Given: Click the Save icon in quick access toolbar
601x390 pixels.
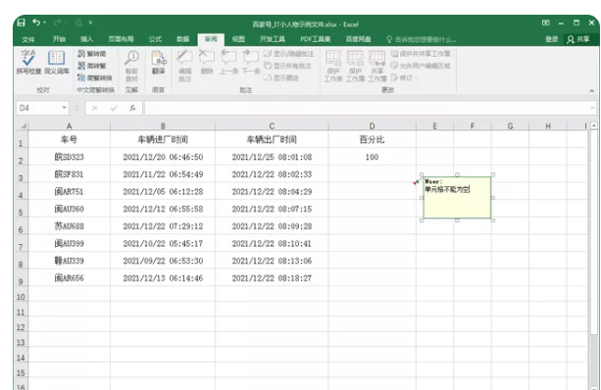Looking at the screenshot, I should point(22,23).
